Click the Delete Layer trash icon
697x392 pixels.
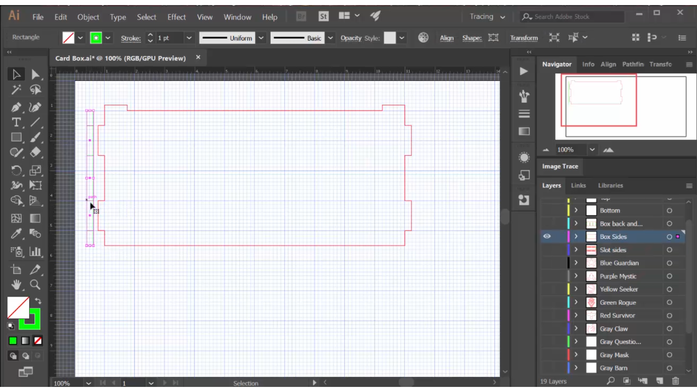click(x=676, y=381)
